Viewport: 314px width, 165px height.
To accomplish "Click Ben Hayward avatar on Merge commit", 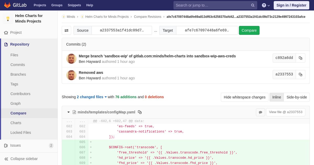I will 71,59.
